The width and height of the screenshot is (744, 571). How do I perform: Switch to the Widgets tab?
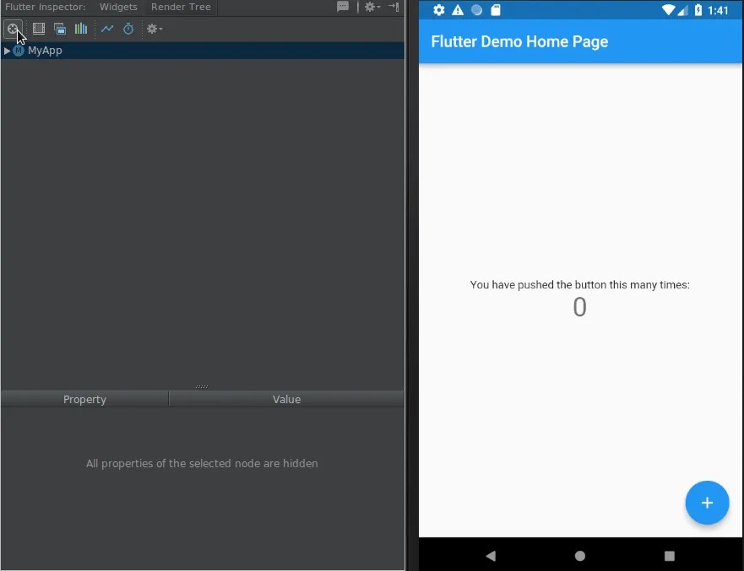coord(117,7)
